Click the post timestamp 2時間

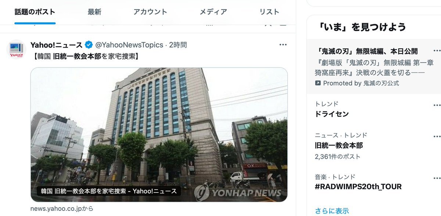178,45
